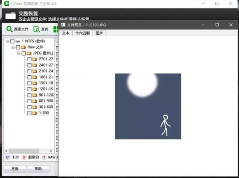Switch to the 文本 tab

[65, 33]
